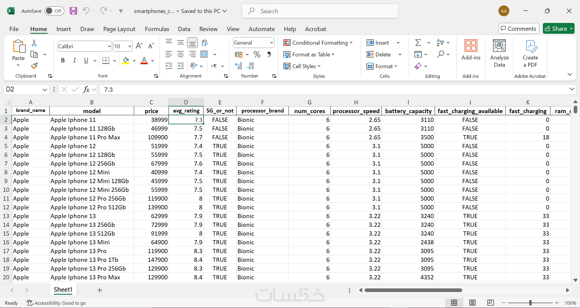Toggle Italic formatting

tap(74, 60)
